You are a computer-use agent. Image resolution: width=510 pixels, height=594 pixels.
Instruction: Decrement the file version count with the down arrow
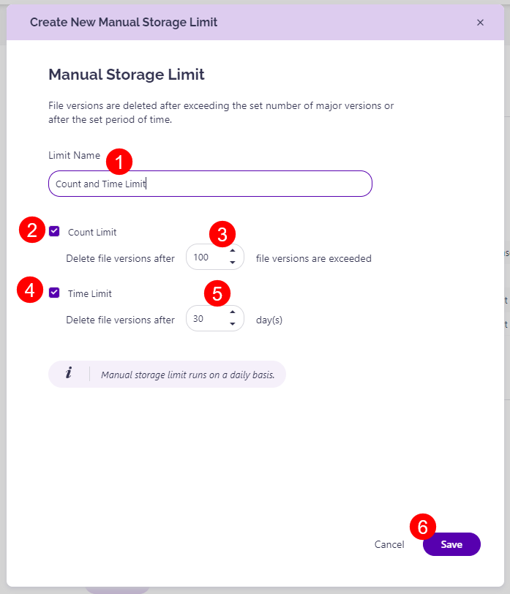(233, 262)
